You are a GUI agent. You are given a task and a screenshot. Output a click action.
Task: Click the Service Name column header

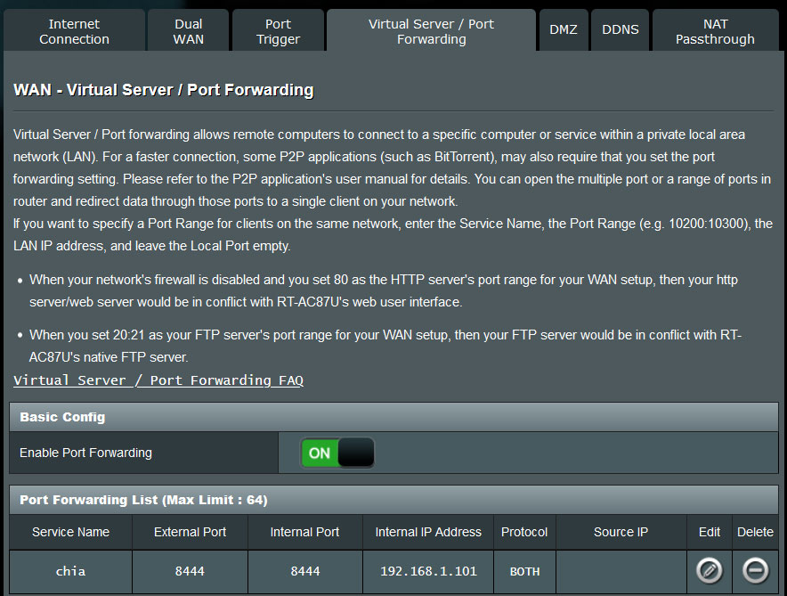click(70, 532)
